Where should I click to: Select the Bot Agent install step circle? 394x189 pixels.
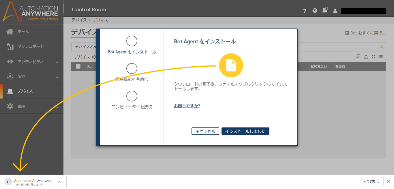pyautogui.click(x=132, y=41)
